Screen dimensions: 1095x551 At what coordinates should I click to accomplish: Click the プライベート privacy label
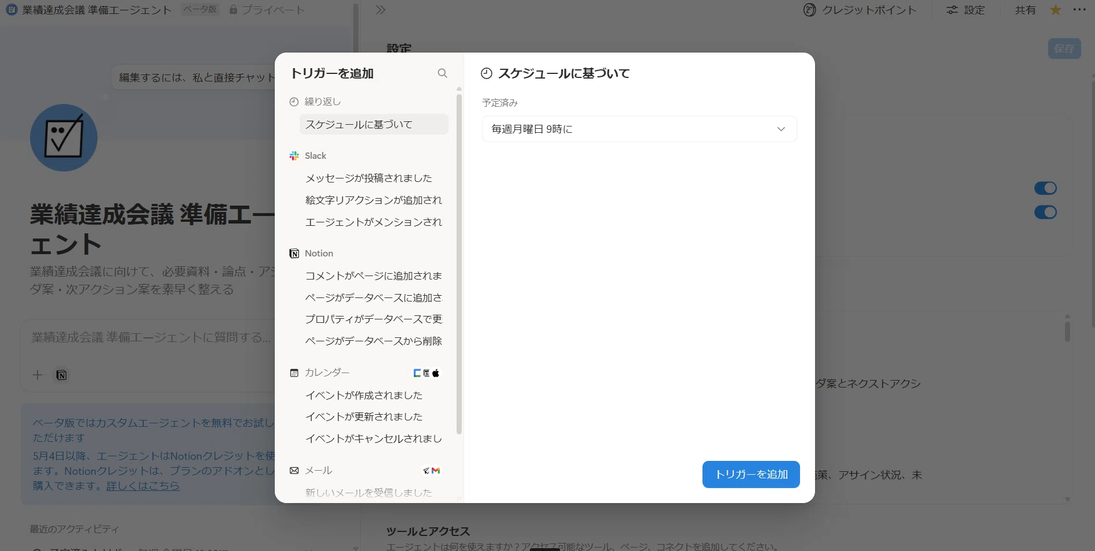tap(267, 10)
